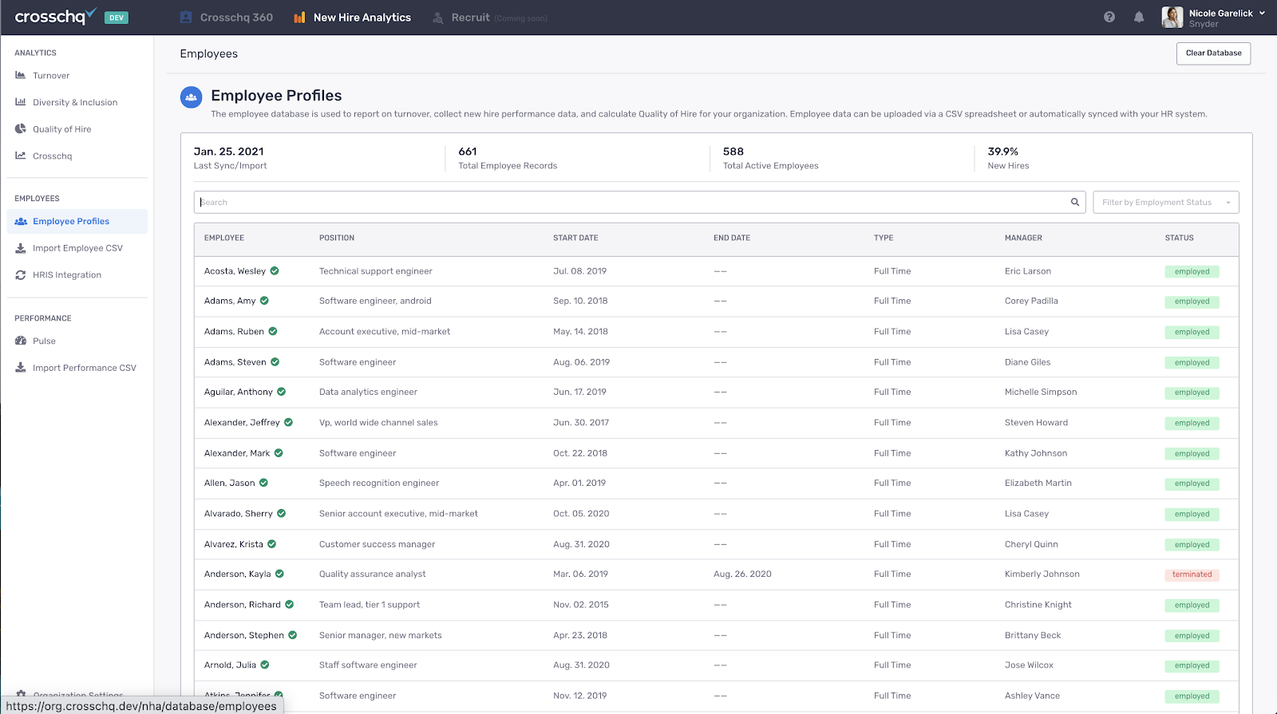Click the crosschq logo
The image size is (1277, 714).
point(56,17)
